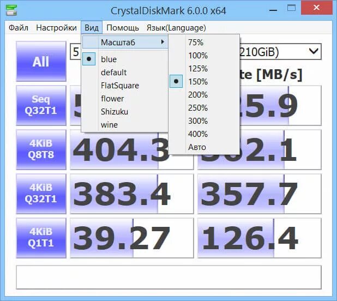This screenshot has width=337, height=301.
Task: Start the Seq Q32T1 test
Action: pos(41,105)
